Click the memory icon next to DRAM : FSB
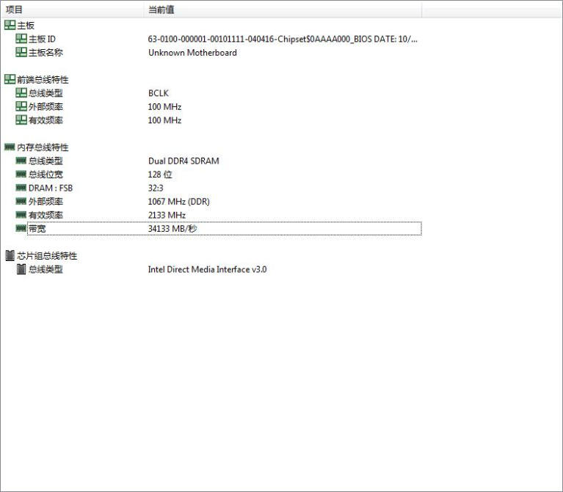 21,188
